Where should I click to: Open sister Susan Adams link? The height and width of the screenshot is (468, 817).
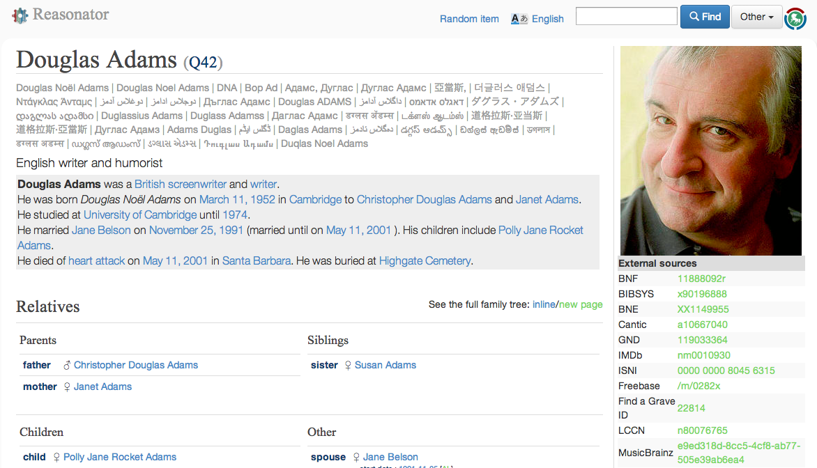click(x=385, y=366)
